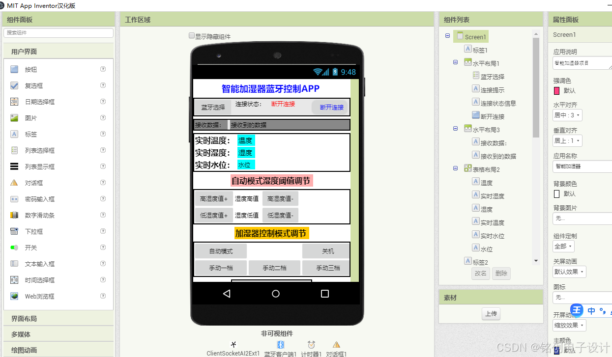The image size is (612, 357).
Task: Edit the 应用说明 description field
Action: 582,63
